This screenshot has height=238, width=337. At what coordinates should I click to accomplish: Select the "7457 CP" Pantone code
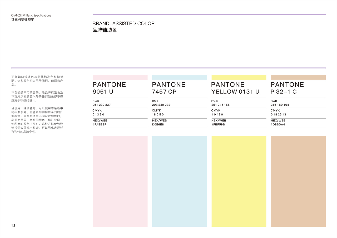(x=164, y=92)
